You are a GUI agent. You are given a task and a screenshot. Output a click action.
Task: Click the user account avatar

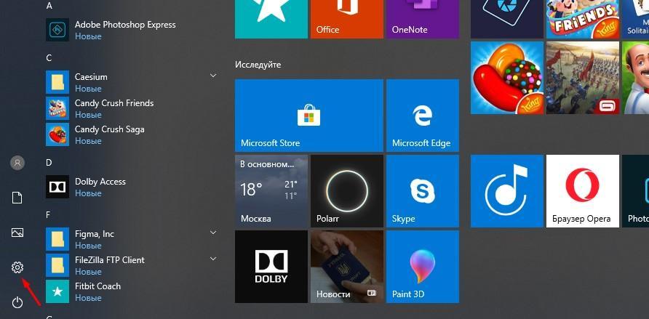point(17,163)
